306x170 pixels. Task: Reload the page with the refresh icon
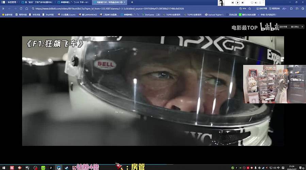[21, 8]
